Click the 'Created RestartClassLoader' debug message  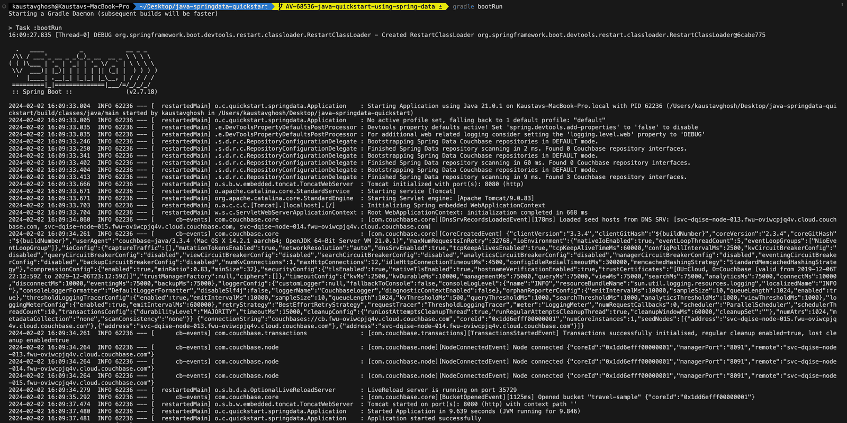tap(573, 35)
